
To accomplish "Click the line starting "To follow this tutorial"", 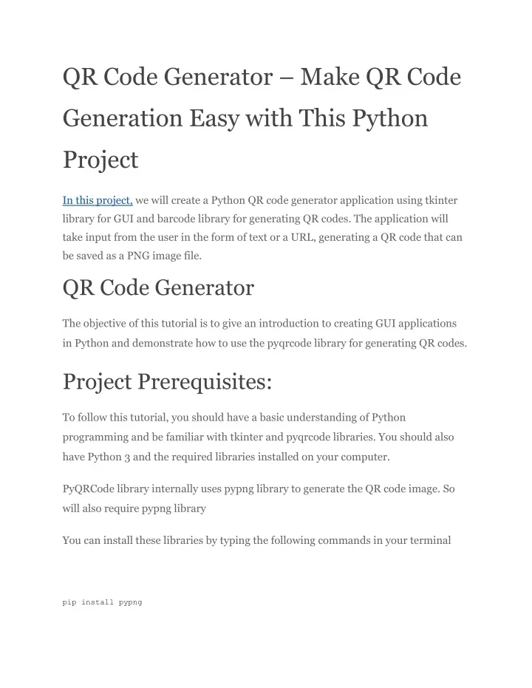I will (x=233, y=418).
